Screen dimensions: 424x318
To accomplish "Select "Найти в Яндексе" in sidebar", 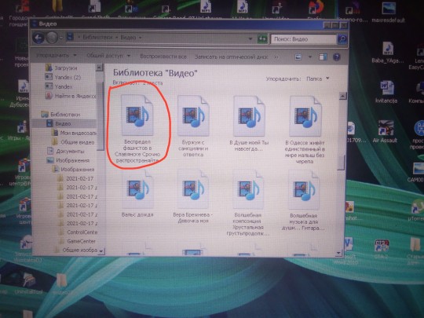I will pyautogui.click(x=75, y=96).
